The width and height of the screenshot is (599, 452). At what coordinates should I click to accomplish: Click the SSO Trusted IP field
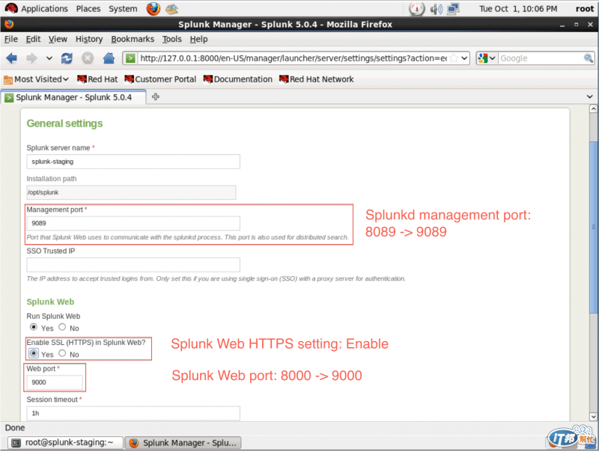(x=133, y=265)
